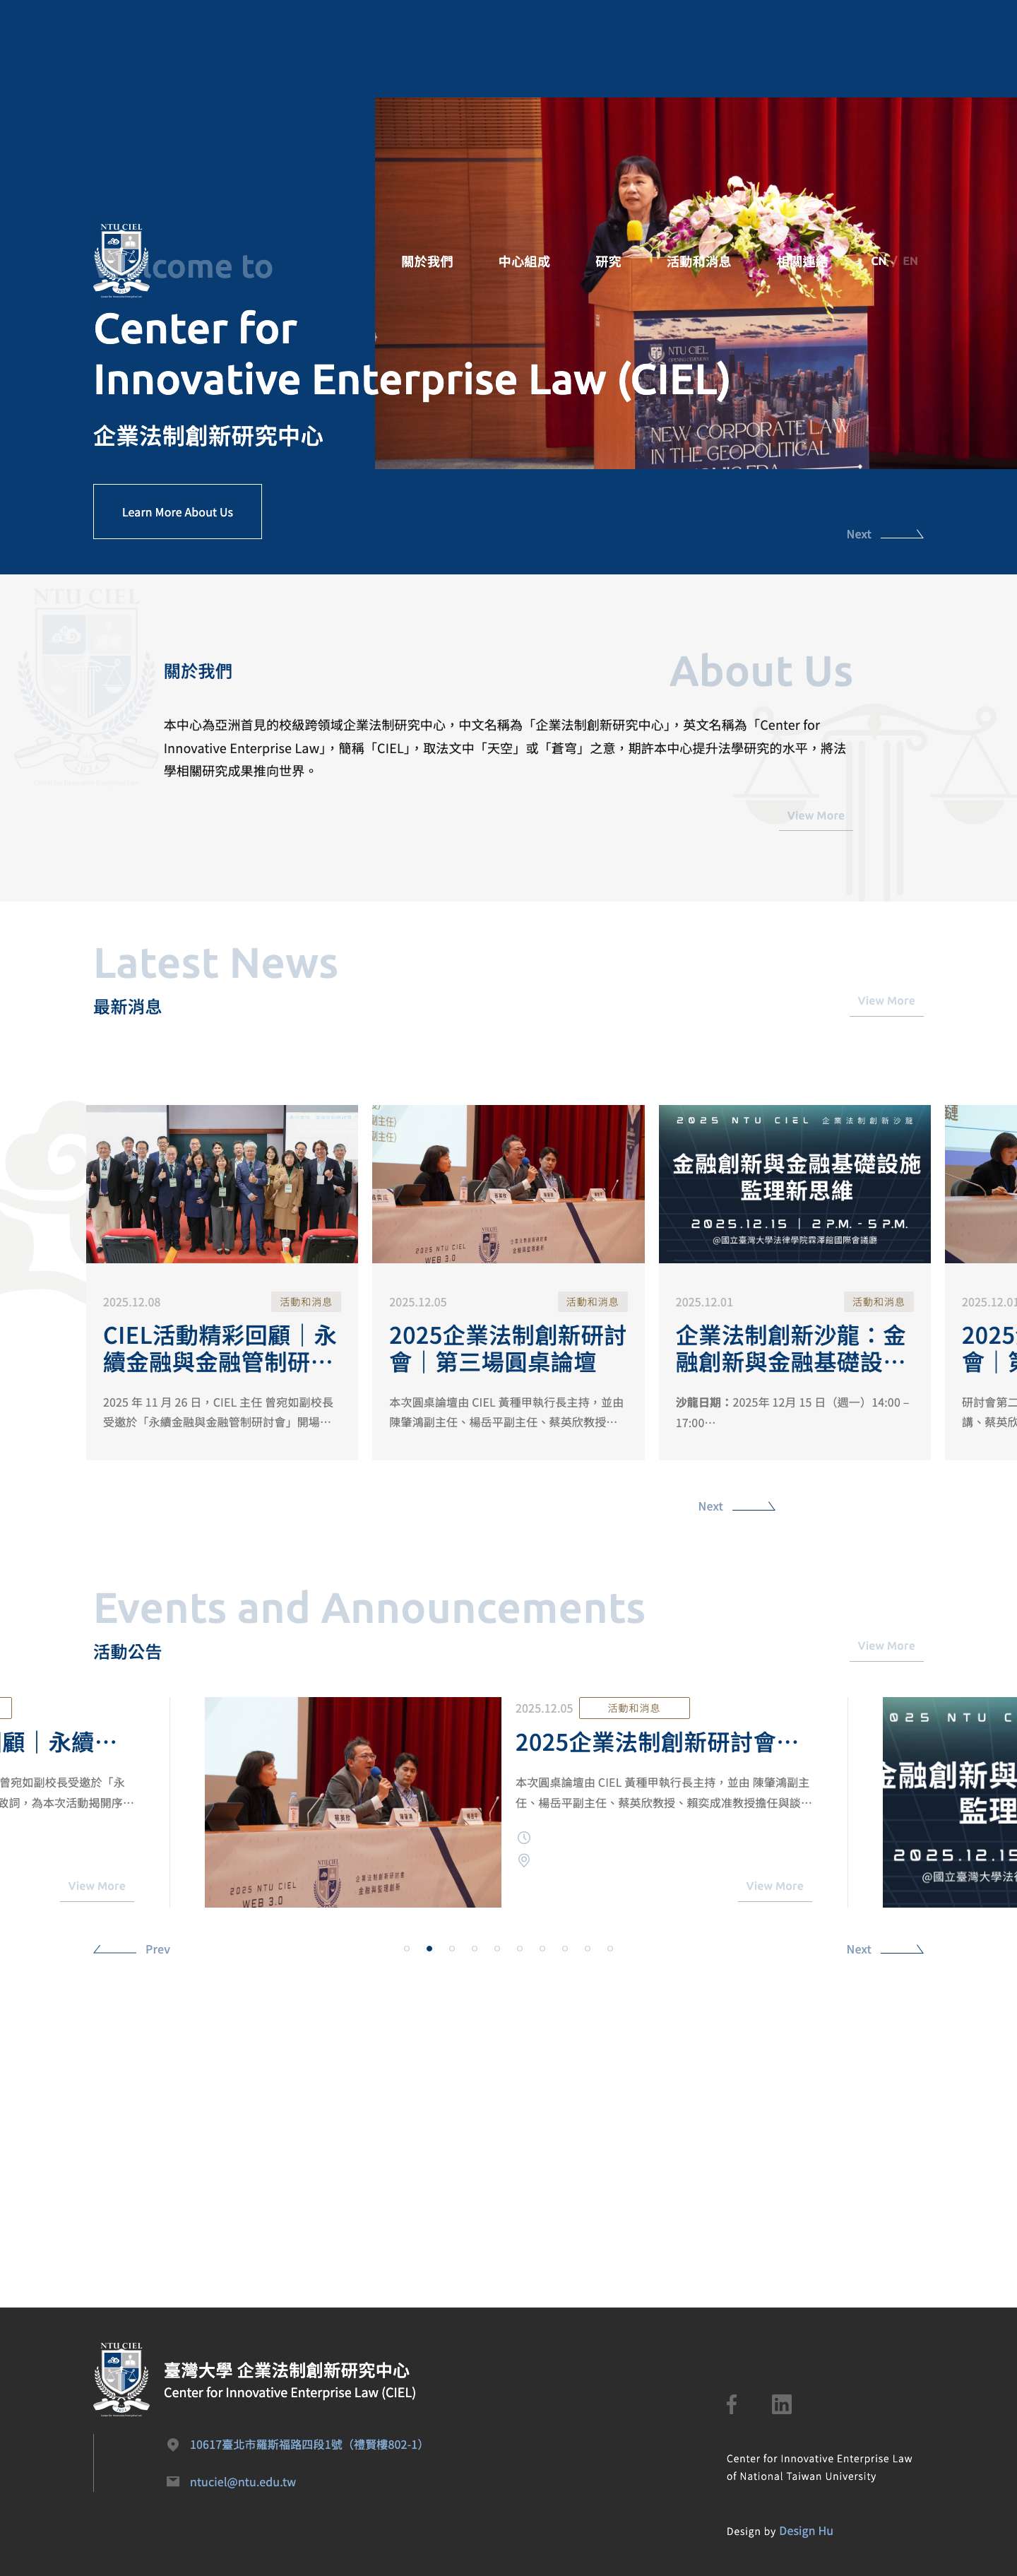Select first events carousel pagination dot
Screen dimensions: 1017x2576
(x=406, y=1948)
